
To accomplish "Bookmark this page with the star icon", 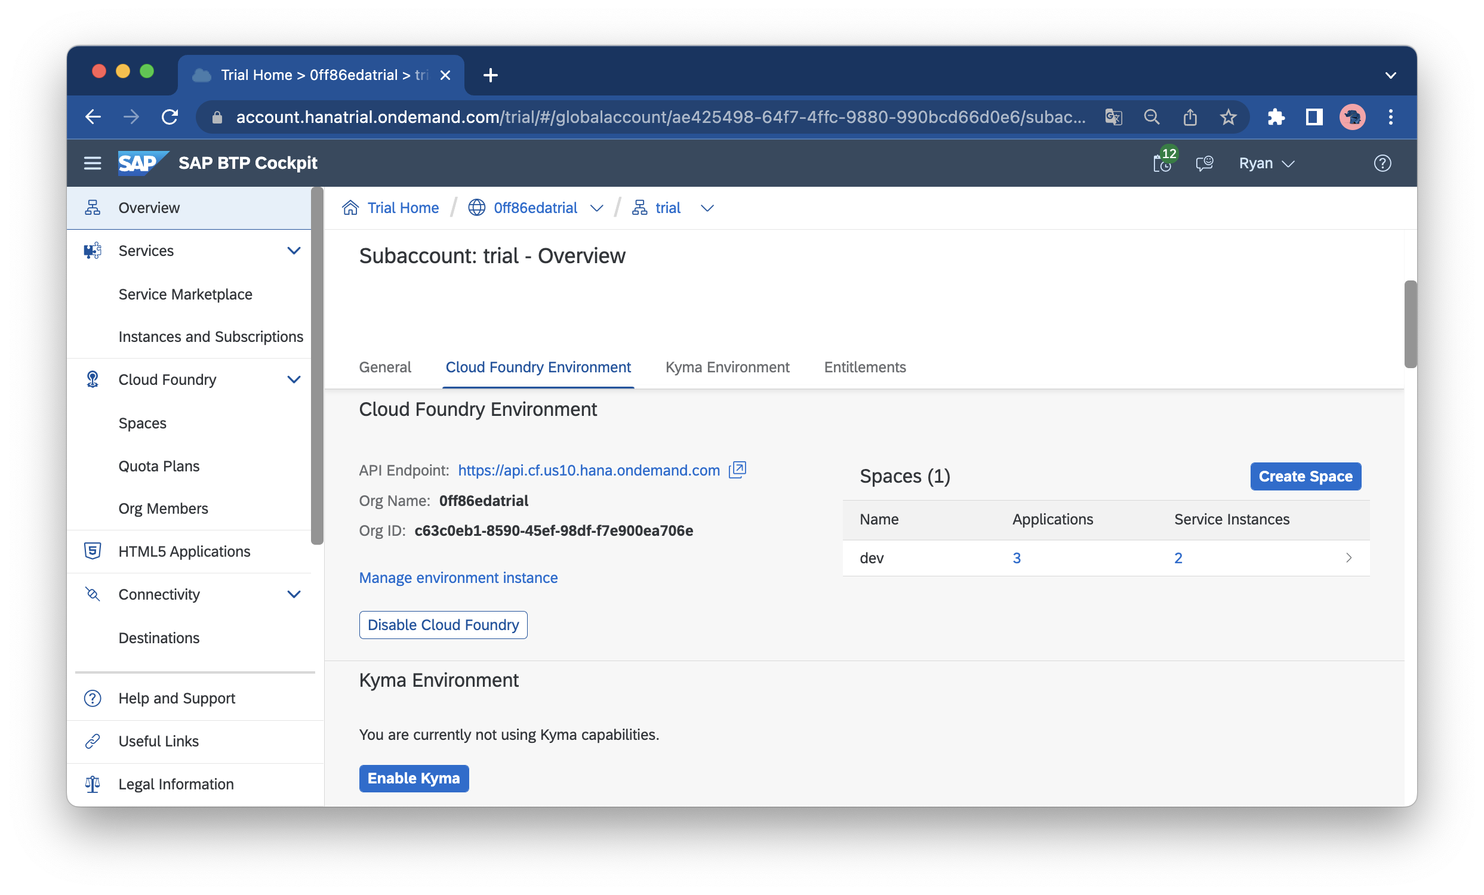I will pyautogui.click(x=1228, y=117).
